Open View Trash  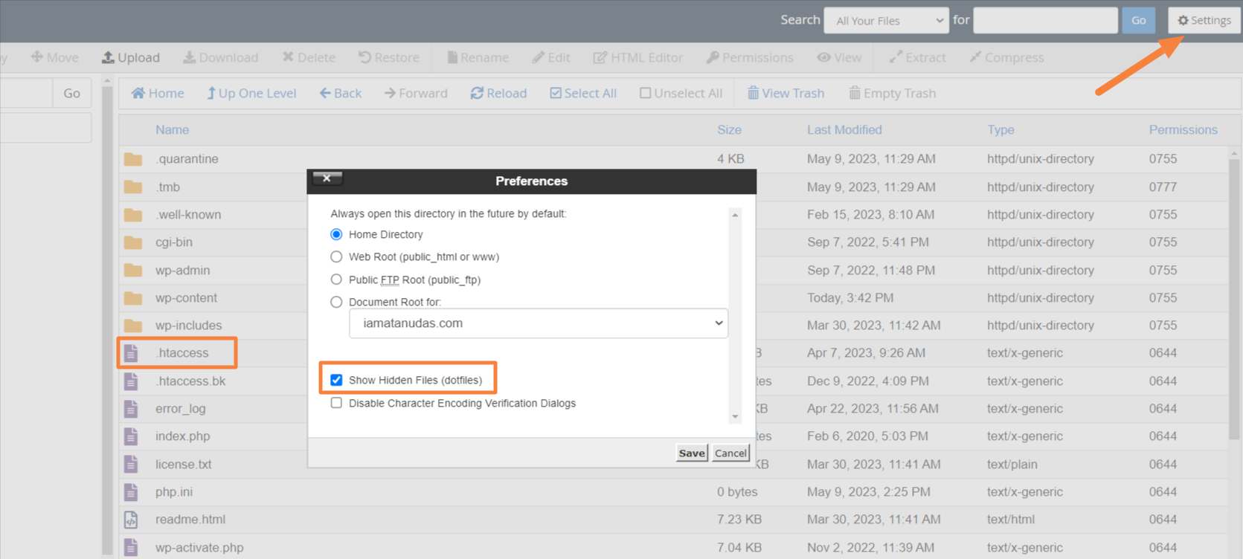[x=786, y=93]
